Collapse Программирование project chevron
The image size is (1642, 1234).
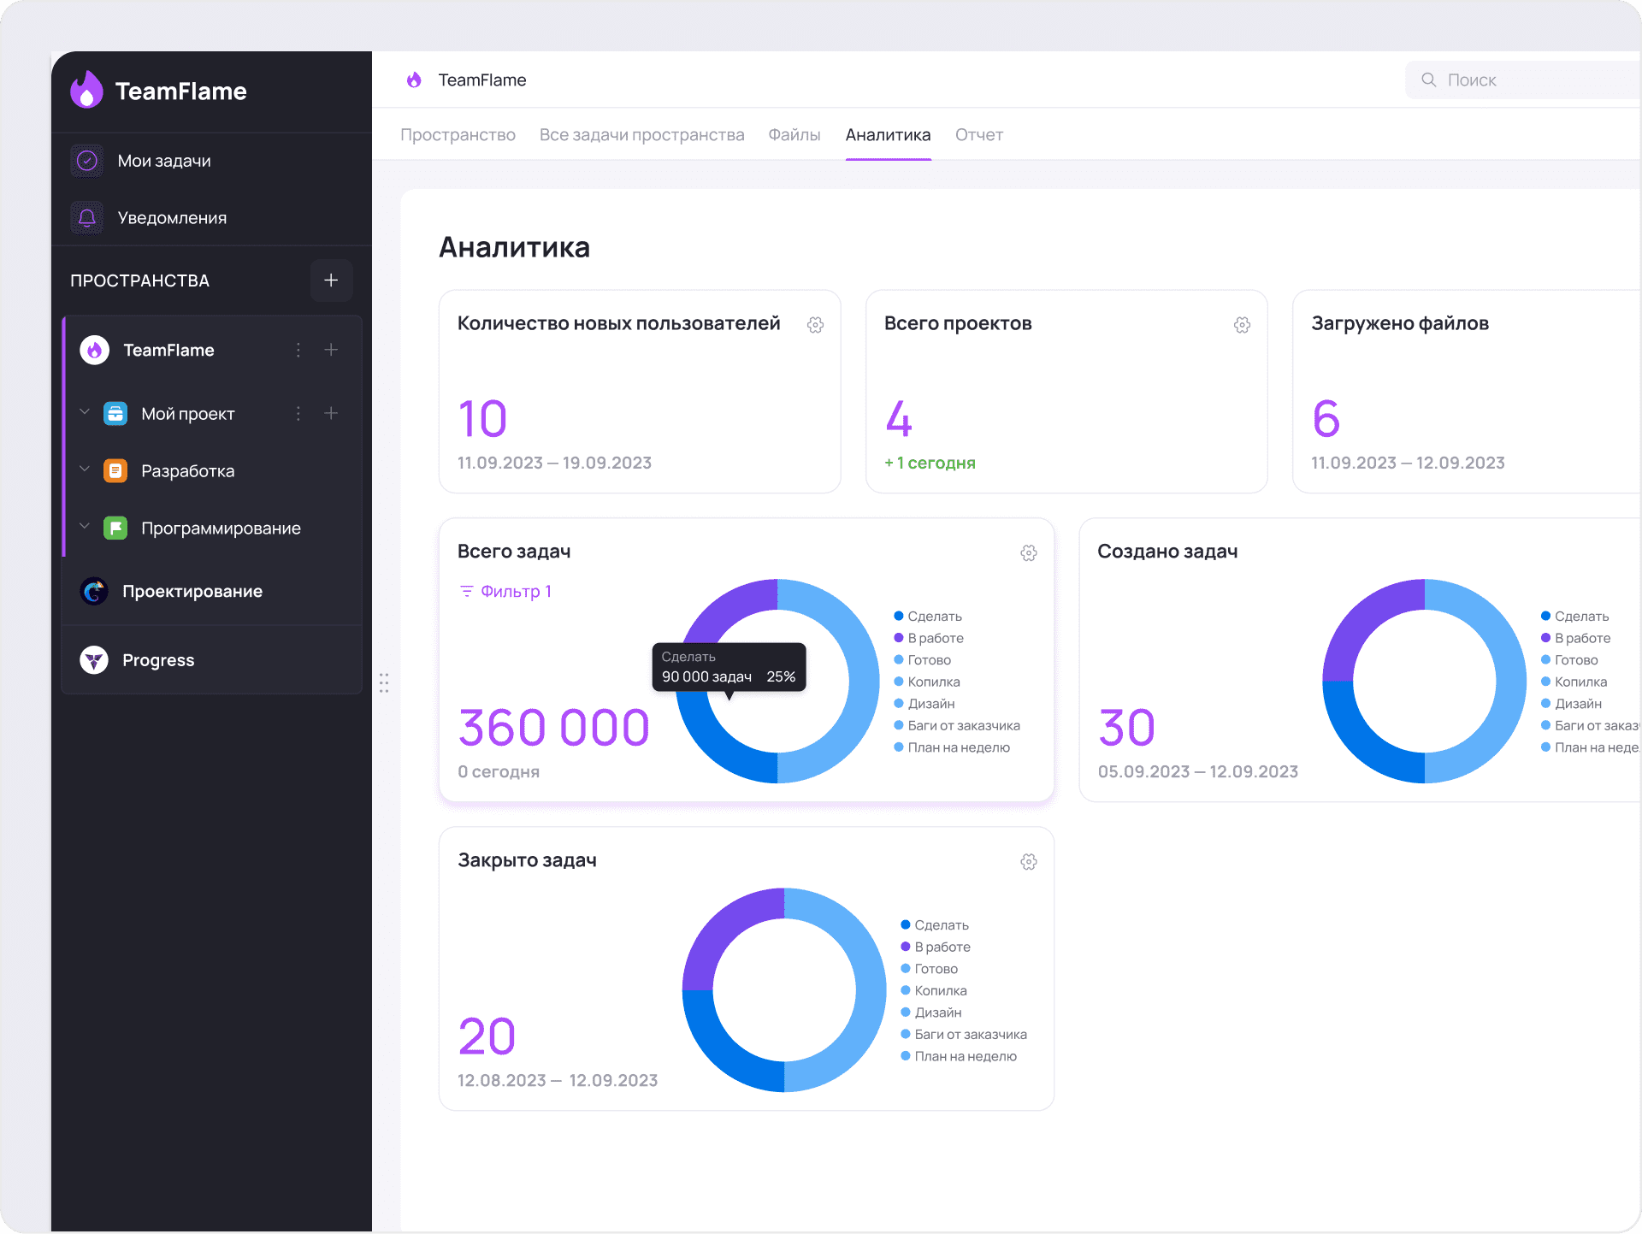point(84,527)
